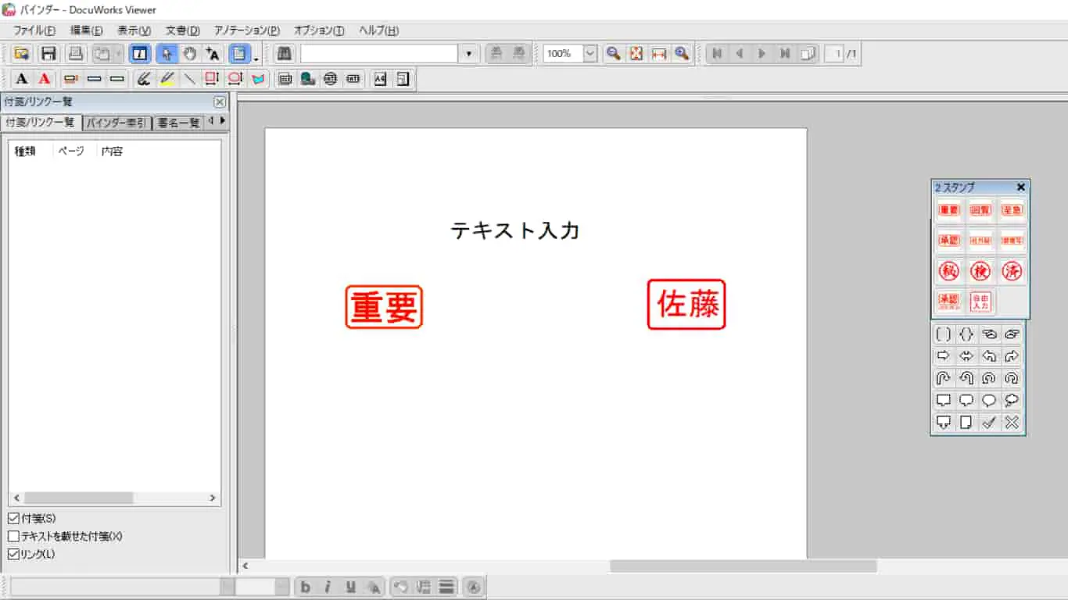Click the fit whole page icon

(x=636, y=54)
